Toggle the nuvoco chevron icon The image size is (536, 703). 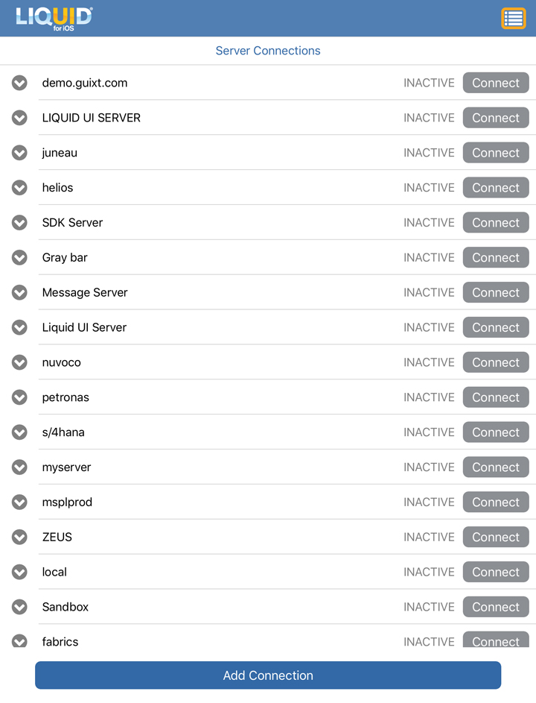(19, 363)
